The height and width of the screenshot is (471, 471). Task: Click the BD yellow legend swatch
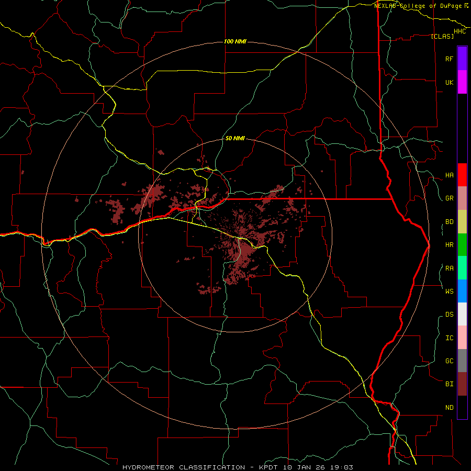(462, 222)
